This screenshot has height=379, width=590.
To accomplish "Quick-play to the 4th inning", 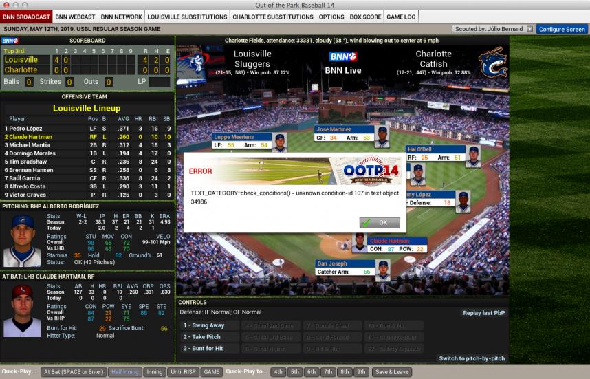I will coord(278,372).
